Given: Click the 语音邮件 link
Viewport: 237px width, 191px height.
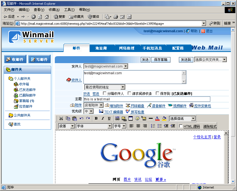Looking at the screenshot, I should point(159,106).
